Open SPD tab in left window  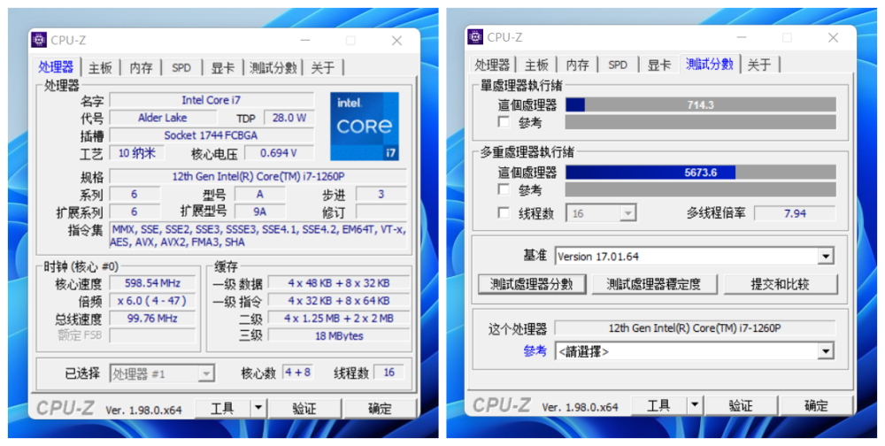click(x=181, y=68)
